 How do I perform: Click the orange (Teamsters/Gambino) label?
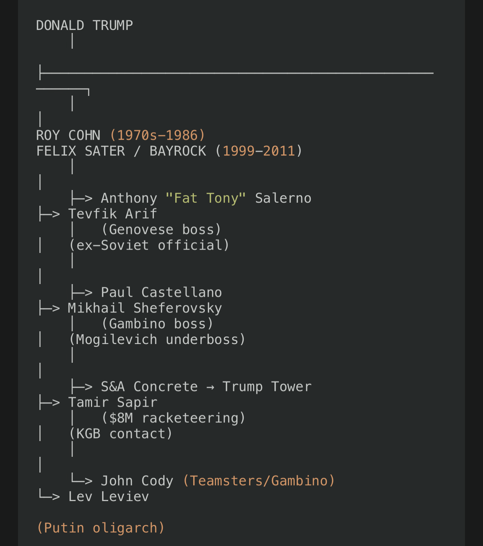[259, 481]
